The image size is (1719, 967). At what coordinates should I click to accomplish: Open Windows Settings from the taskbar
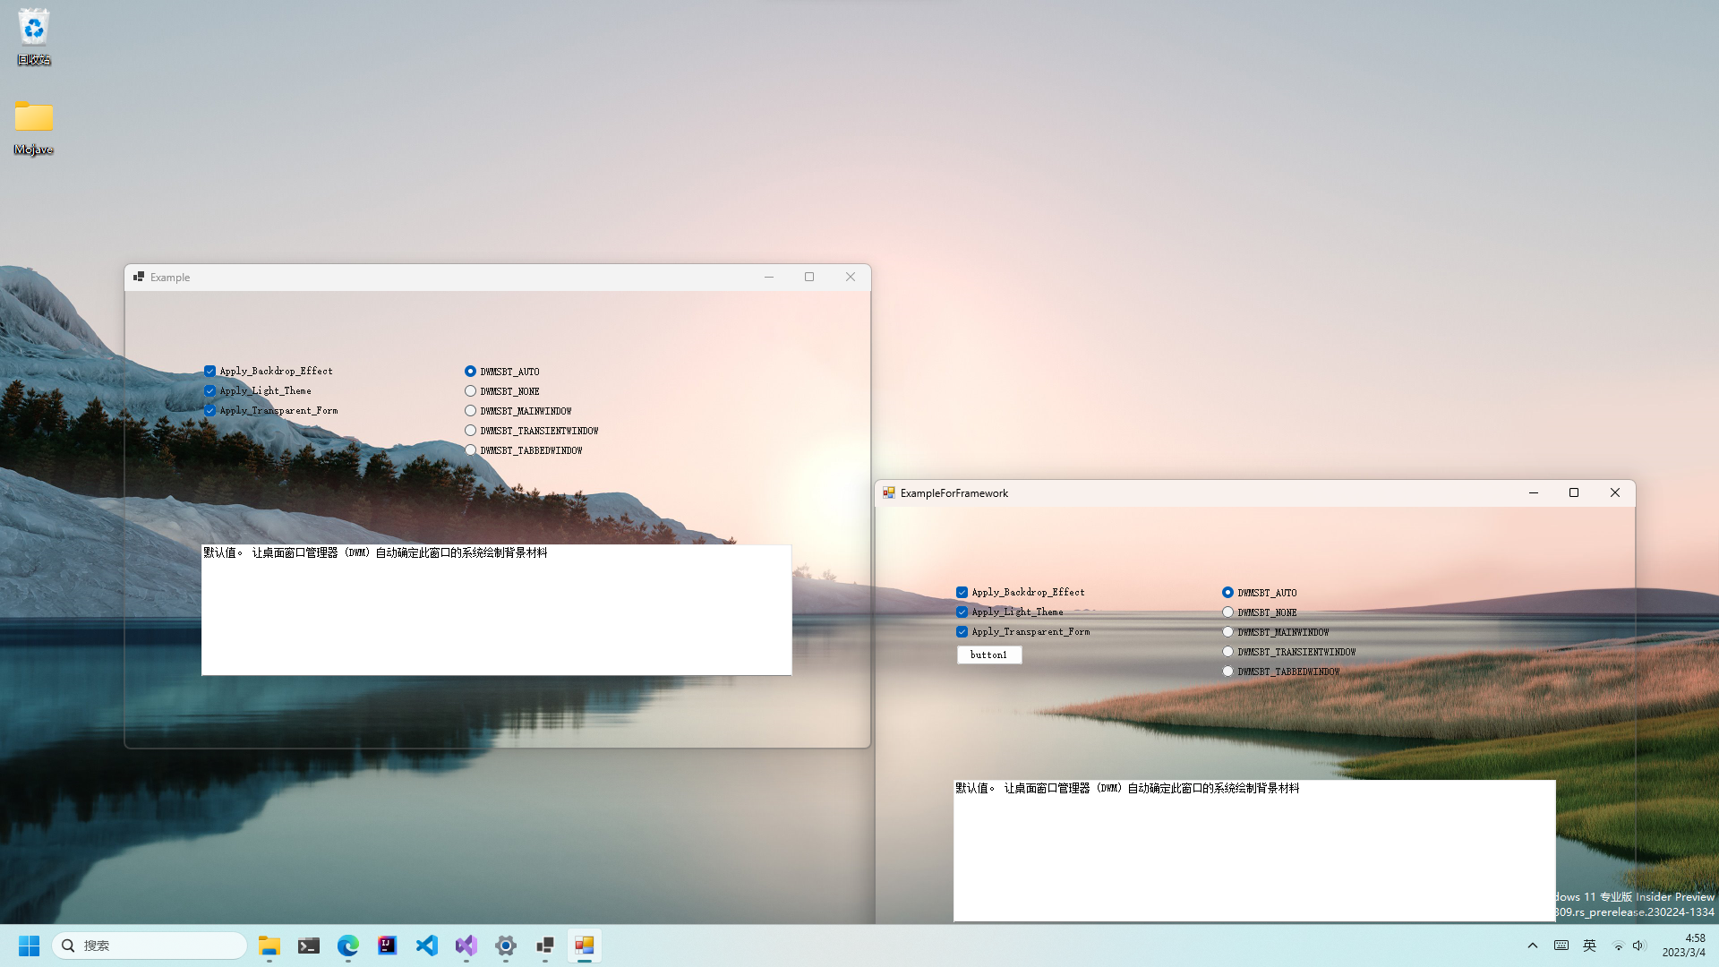[505, 946]
